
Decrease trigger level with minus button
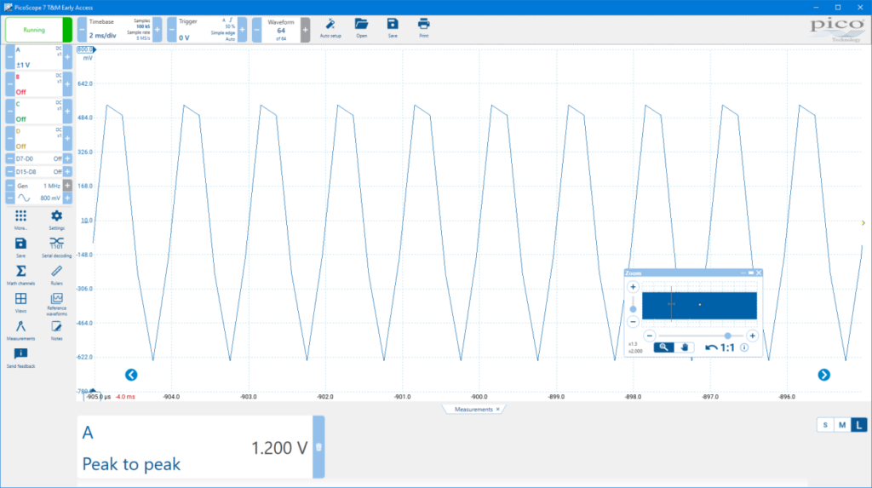[x=172, y=30]
